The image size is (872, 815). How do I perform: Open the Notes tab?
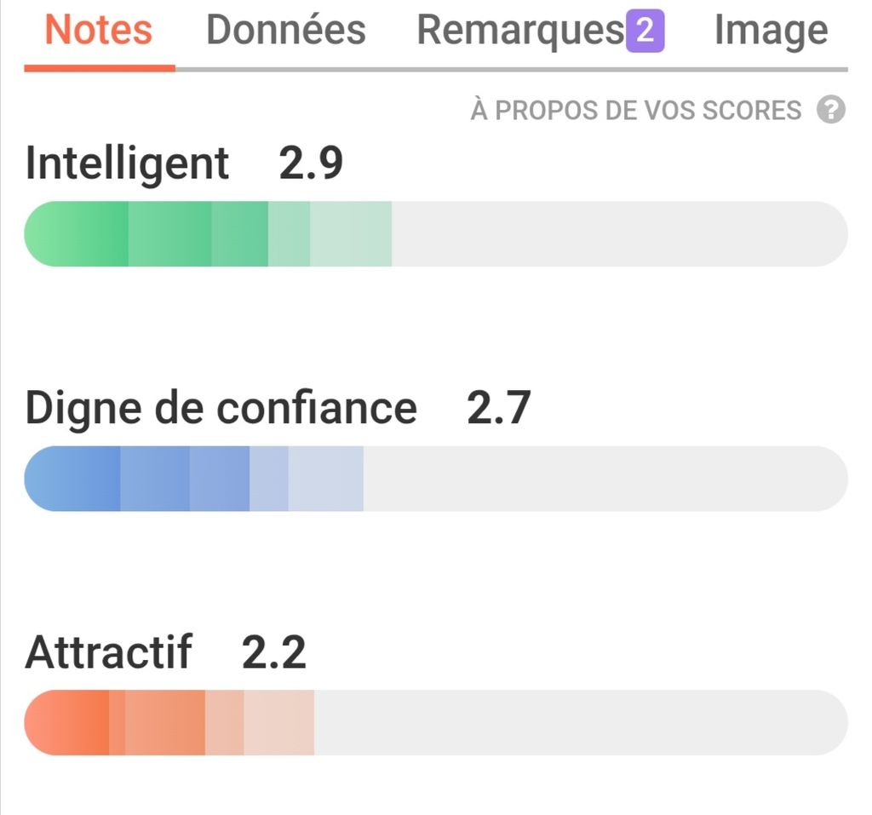(99, 32)
